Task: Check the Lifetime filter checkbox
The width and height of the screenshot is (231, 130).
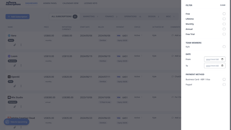Action: (224, 19)
